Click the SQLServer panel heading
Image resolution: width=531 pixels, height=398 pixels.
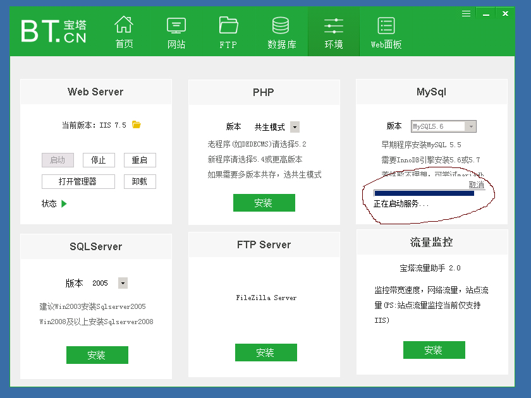tap(96, 246)
